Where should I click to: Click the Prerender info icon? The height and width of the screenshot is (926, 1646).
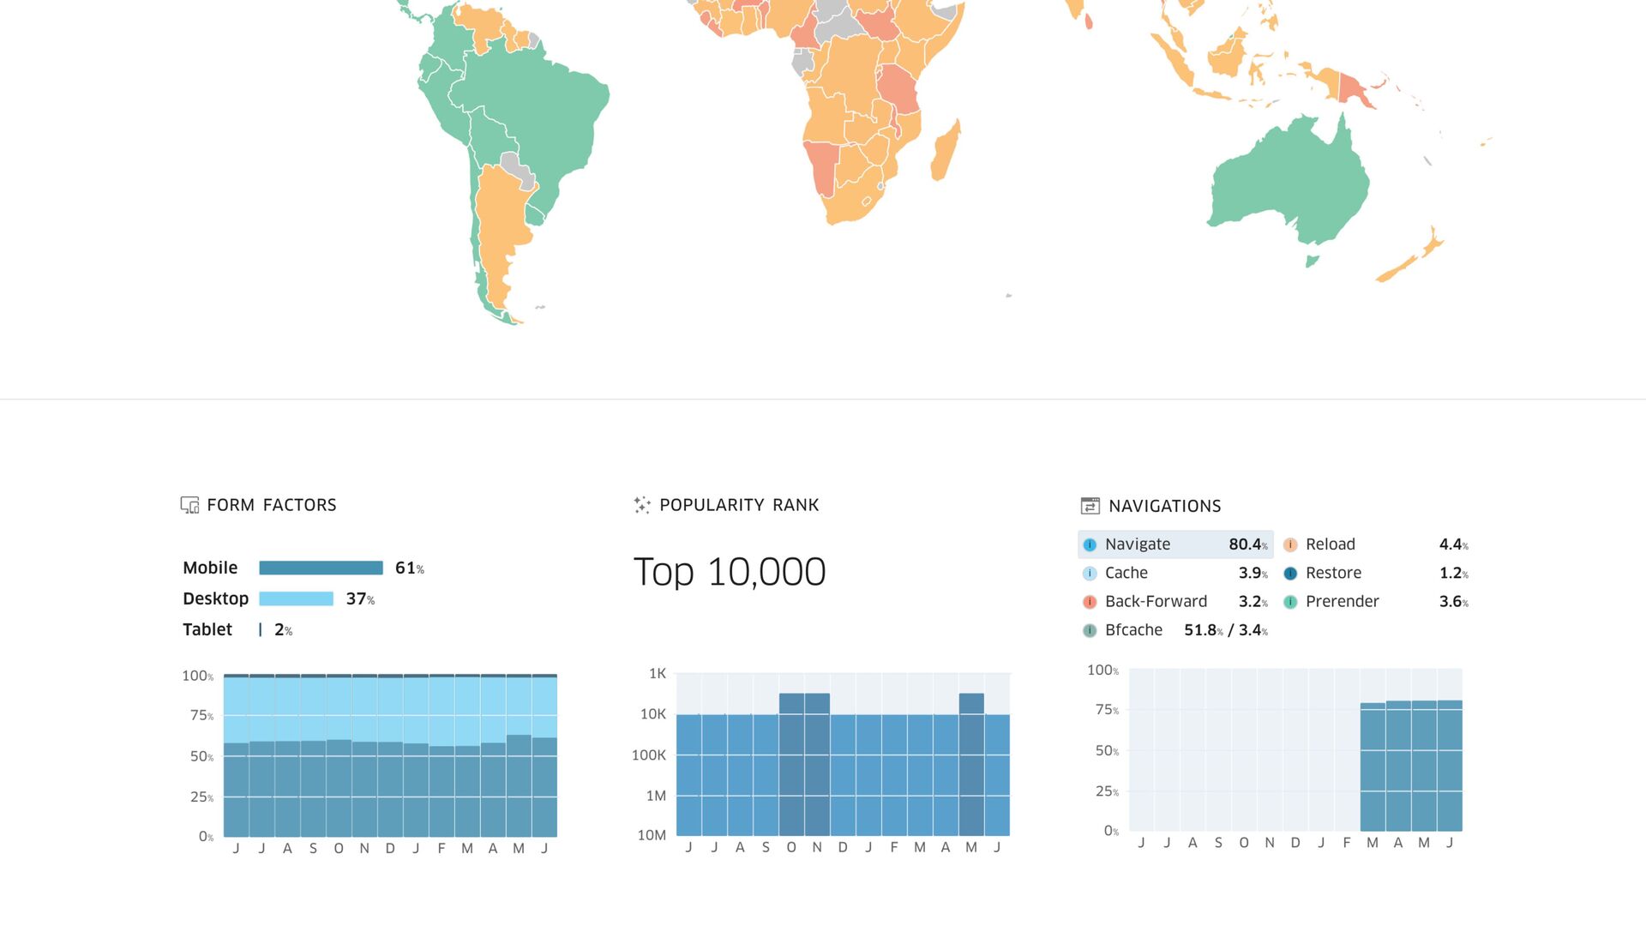point(1290,602)
